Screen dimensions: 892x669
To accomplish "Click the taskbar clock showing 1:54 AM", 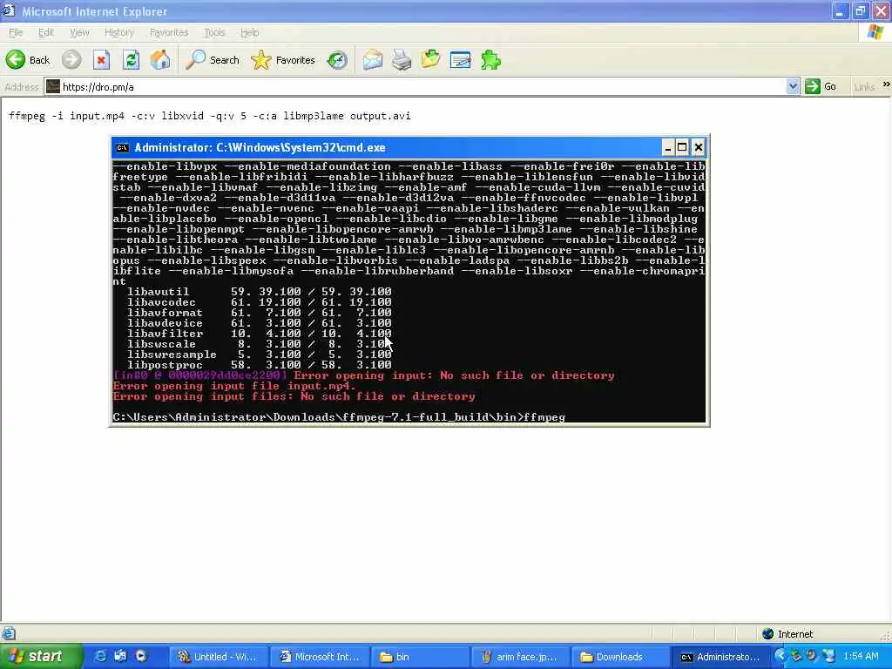I will tap(861, 656).
